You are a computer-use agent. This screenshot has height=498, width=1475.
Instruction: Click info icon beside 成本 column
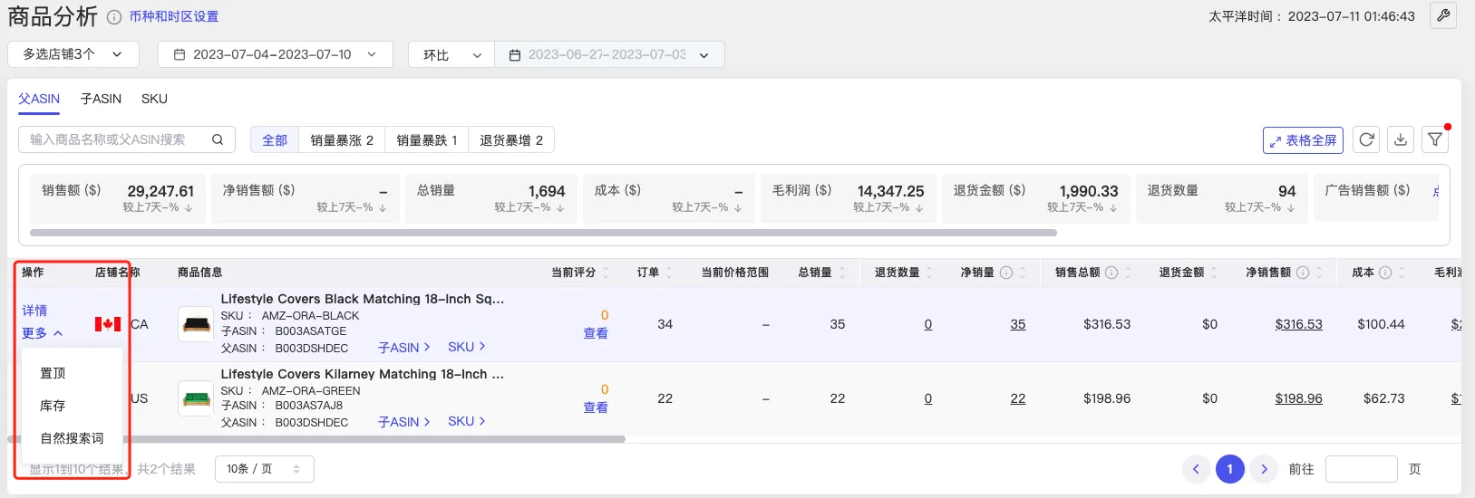tap(1385, 273)
